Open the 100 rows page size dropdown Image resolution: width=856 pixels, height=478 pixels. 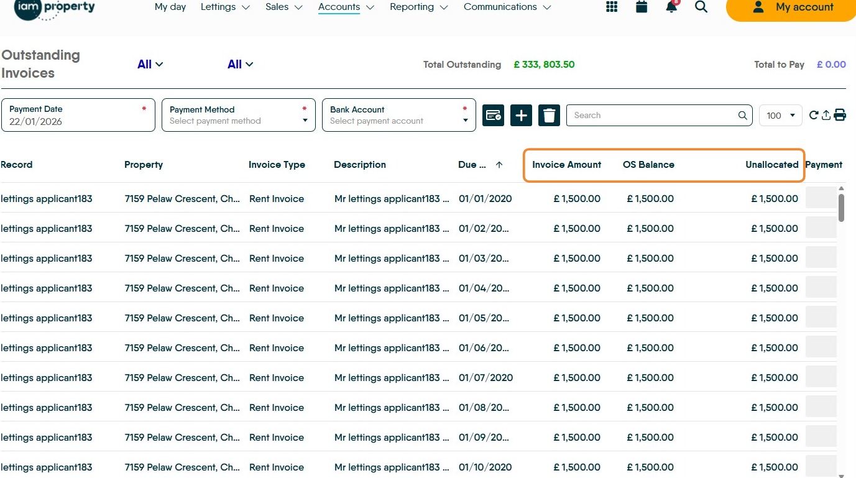(780, 116)
